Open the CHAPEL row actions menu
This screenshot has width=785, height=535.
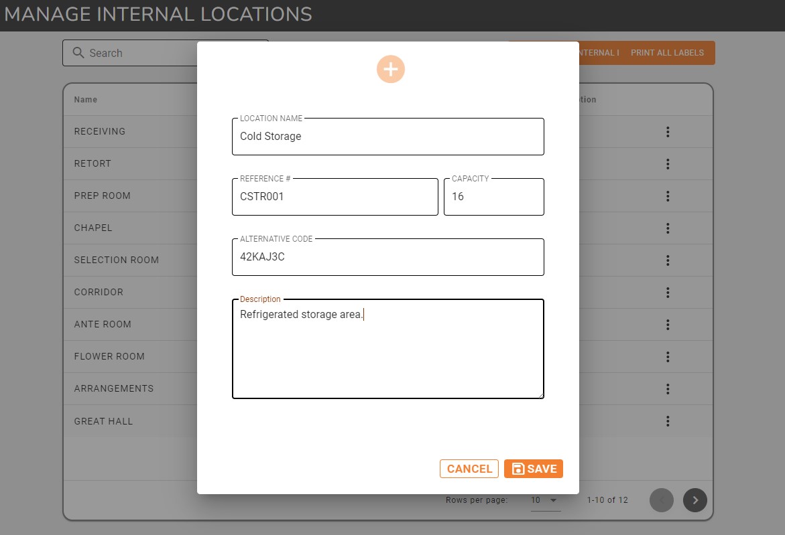pos(668,228)
